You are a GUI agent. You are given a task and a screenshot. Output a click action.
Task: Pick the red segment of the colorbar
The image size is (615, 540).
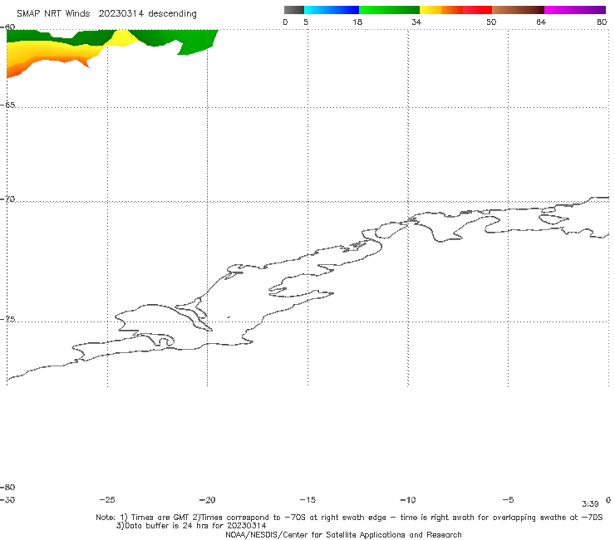pyautogui.click(x=477, y=10)
